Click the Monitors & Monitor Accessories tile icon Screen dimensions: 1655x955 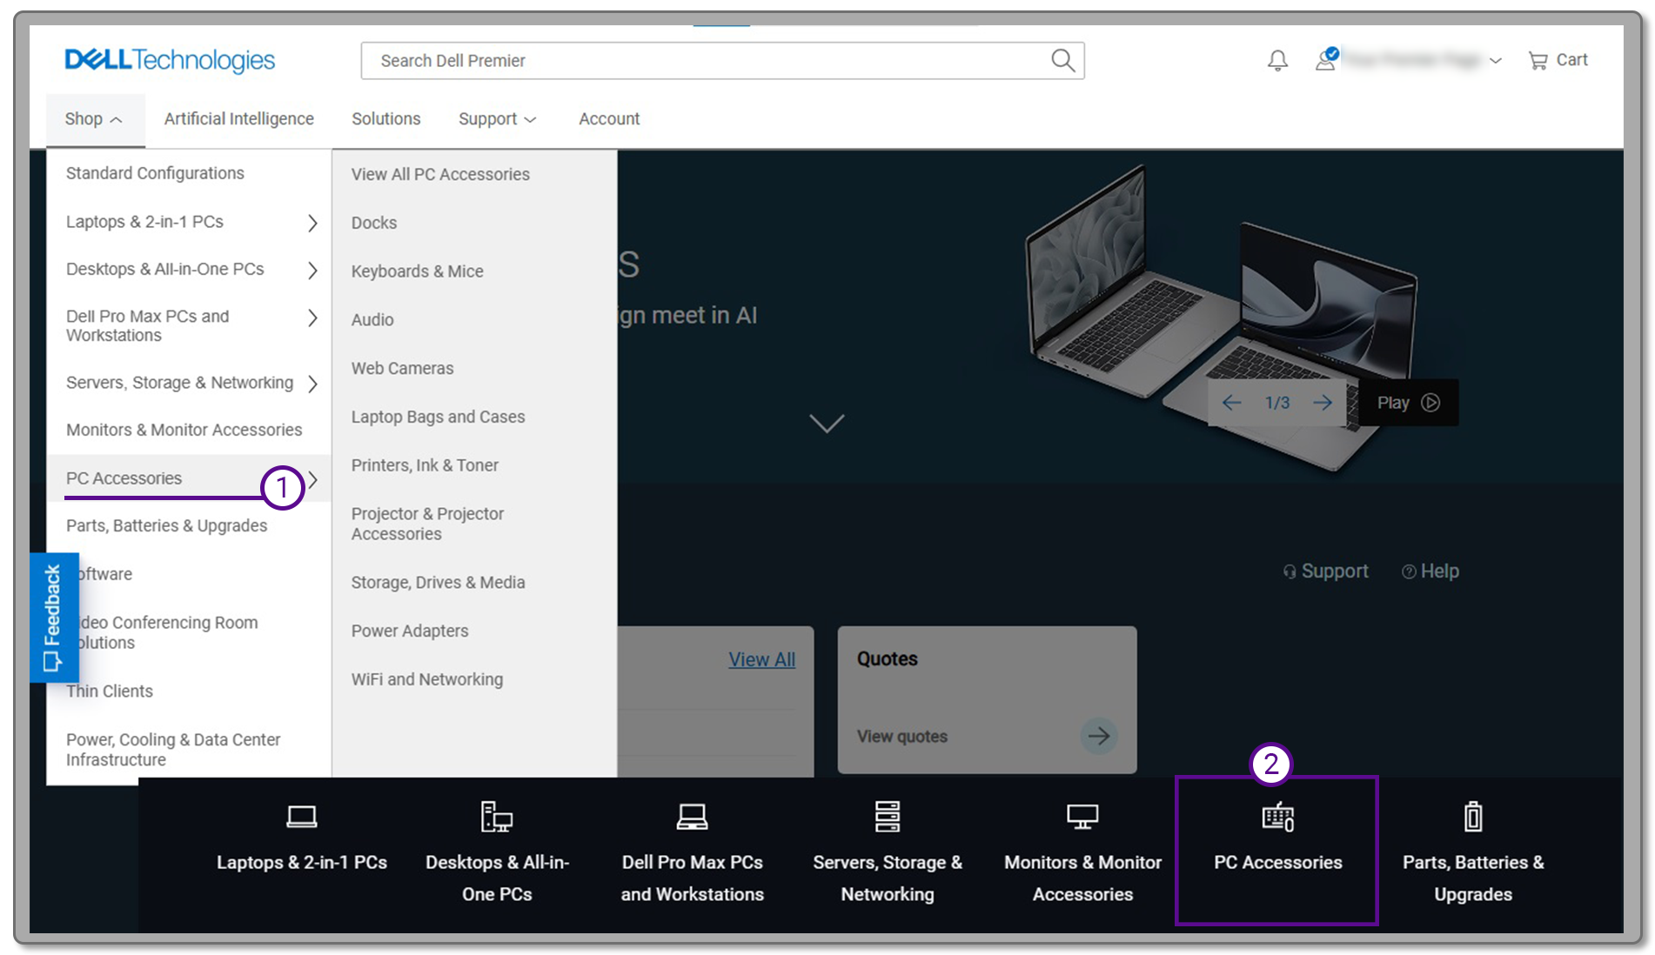pyautogui.click(x=1082, y=817)
